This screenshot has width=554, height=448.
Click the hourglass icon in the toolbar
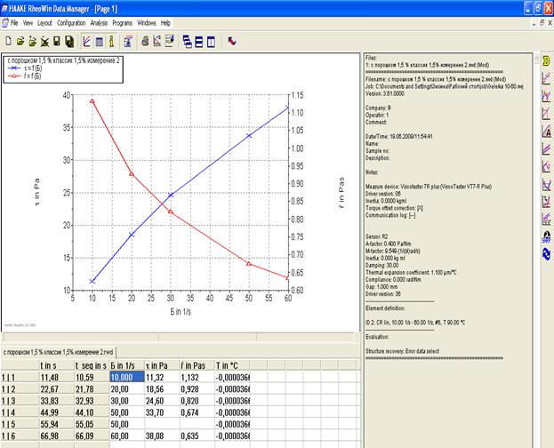[128, 42]
